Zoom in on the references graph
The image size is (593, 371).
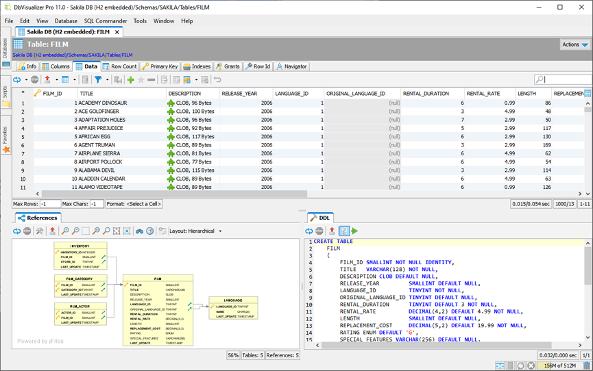tap(65, 231)
